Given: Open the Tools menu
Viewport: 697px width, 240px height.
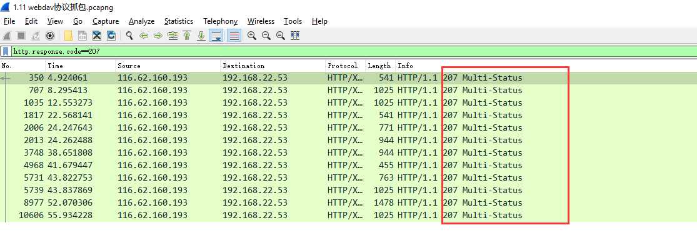Looking at the screenshot, I should click(293, 21).
